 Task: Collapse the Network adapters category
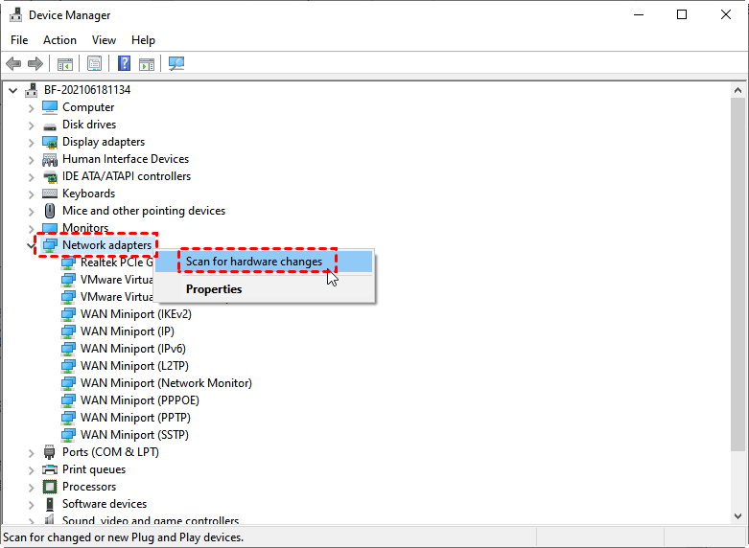(31, 246)
